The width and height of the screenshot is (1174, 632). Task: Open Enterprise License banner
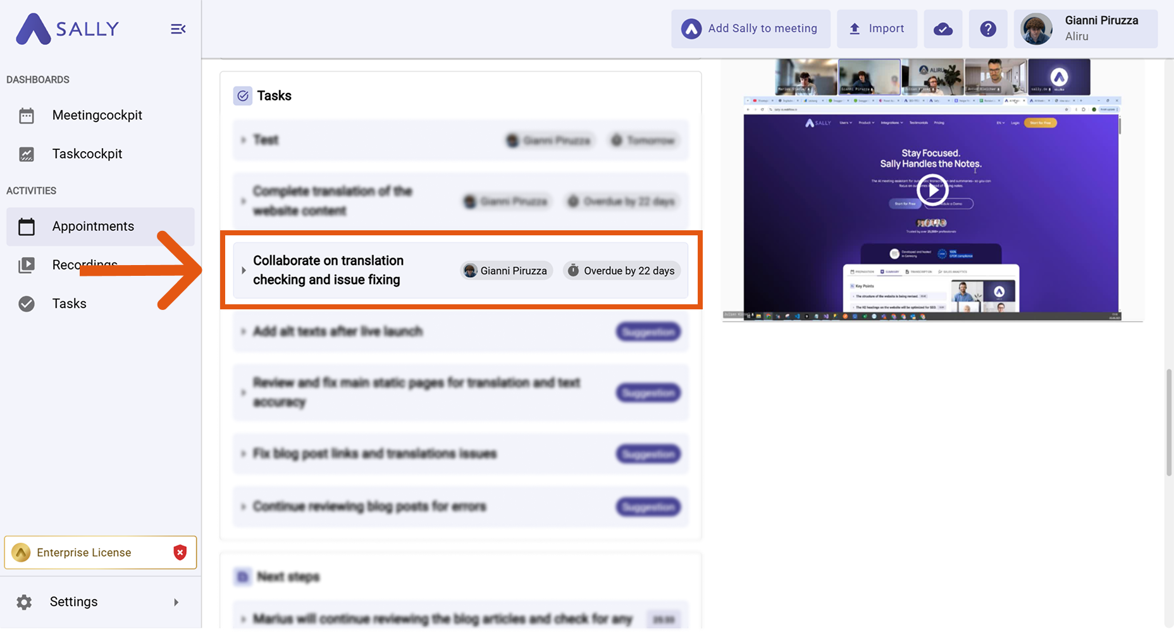101,552
